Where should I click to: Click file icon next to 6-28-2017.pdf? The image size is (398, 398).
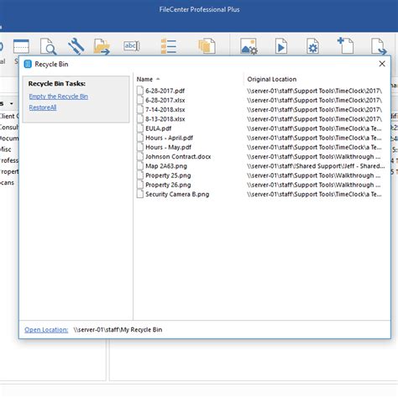coord(140,91)
